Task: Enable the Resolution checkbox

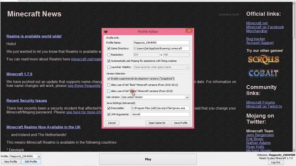Action: pos(109,55)
